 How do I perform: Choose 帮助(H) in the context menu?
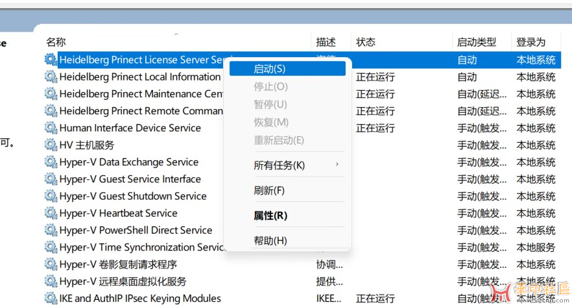tap(287, 241)
